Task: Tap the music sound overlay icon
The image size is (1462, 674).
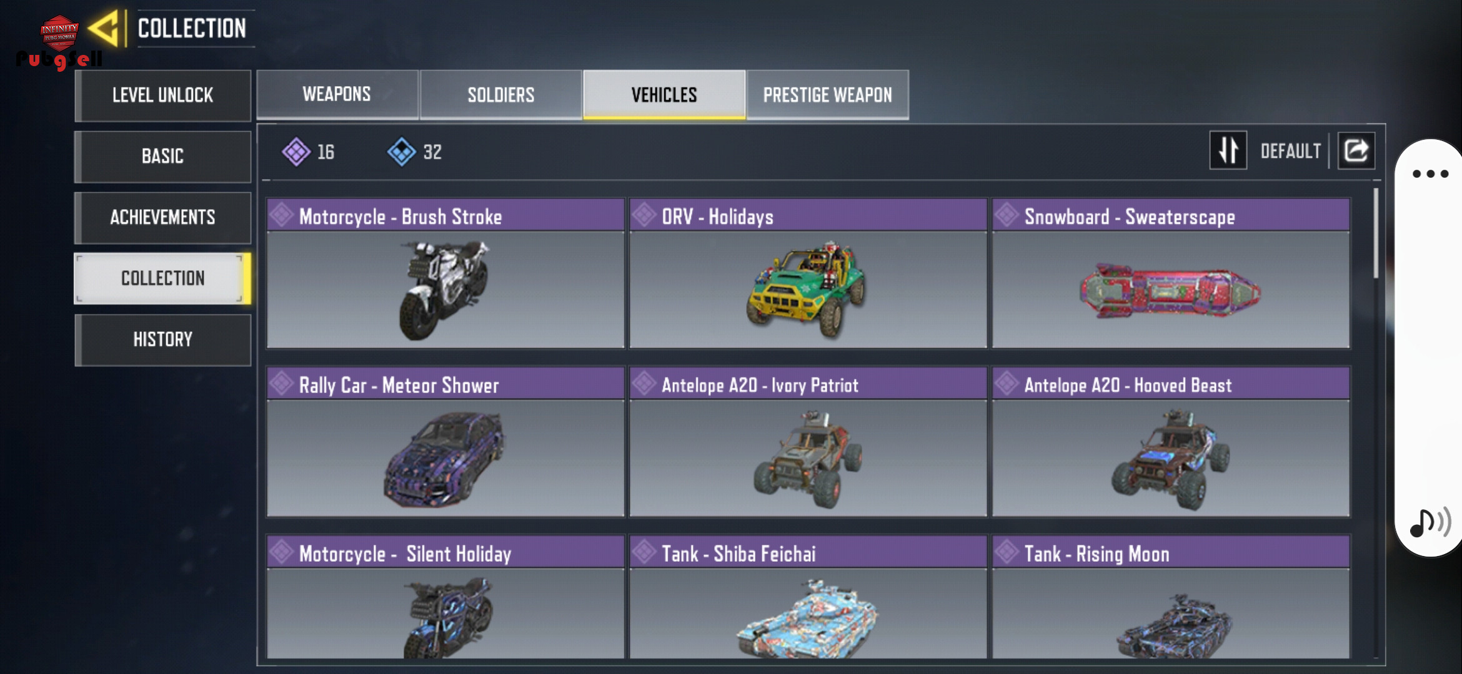Action: click(x=1430, y=522)
